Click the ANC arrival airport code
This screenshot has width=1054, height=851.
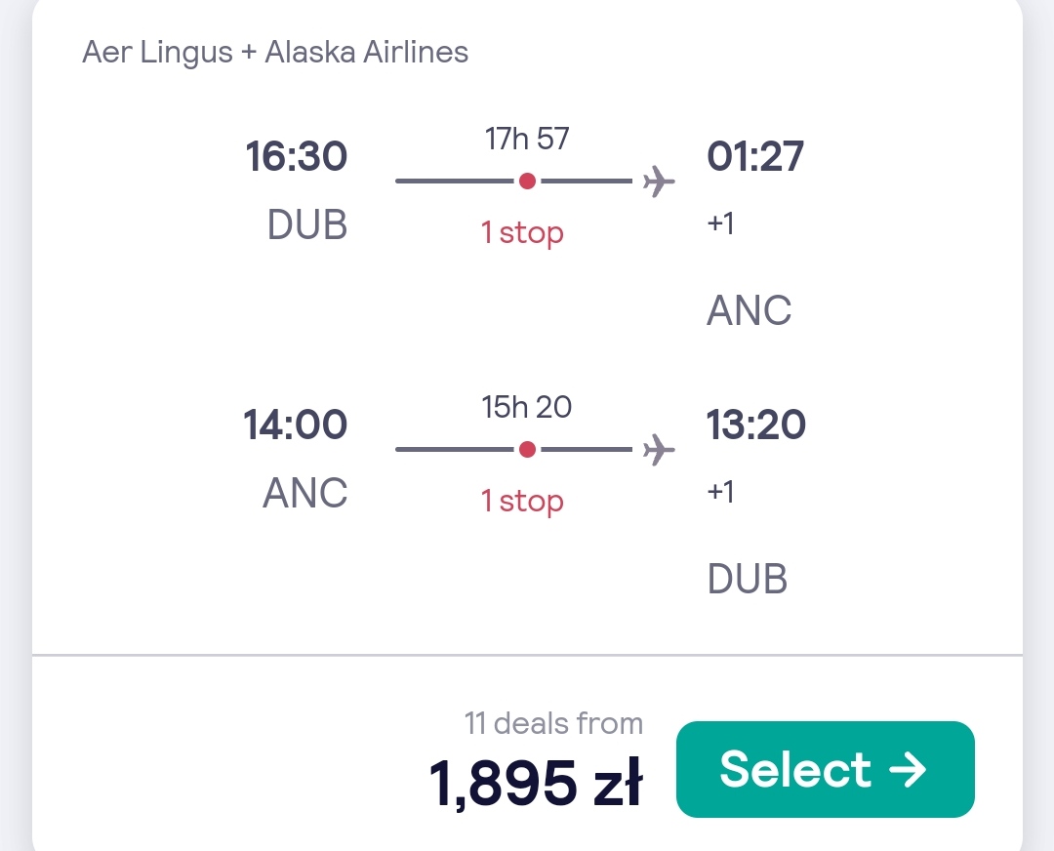[749, 310]
